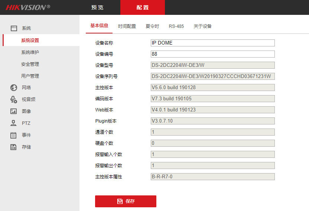Click the 硬盘个数 label
This screenshot has height=211, width=309.
coord(104,143)
